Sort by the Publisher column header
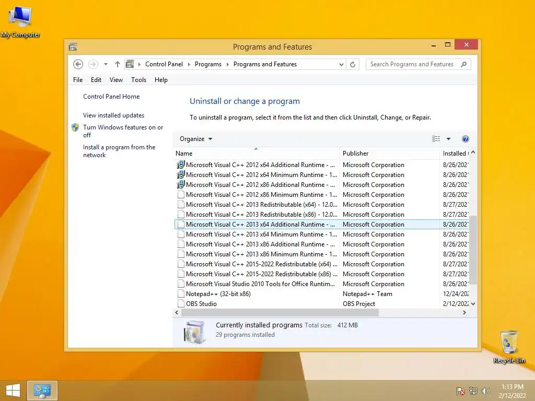The image size is (535, 401). 389,154
